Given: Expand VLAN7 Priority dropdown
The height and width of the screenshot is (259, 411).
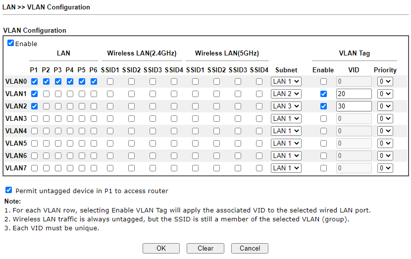Looking at the screenshot, I should tap(385, 168).
